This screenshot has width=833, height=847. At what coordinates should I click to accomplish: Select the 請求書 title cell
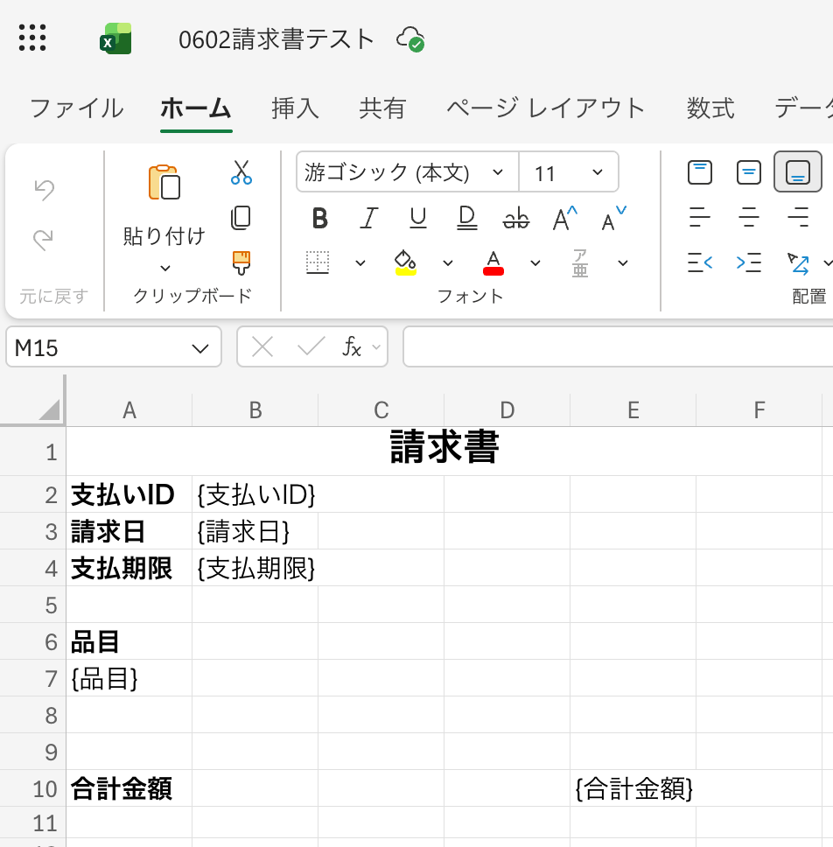click(x=444, y=451)
